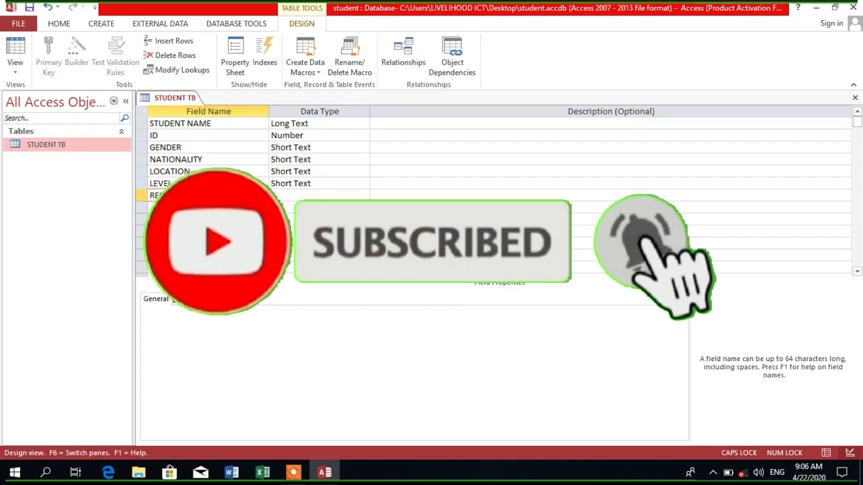The width and height of the screenshot is (863, 485).
Task: Insert Rows in table design
Action: tap(169, 41)
